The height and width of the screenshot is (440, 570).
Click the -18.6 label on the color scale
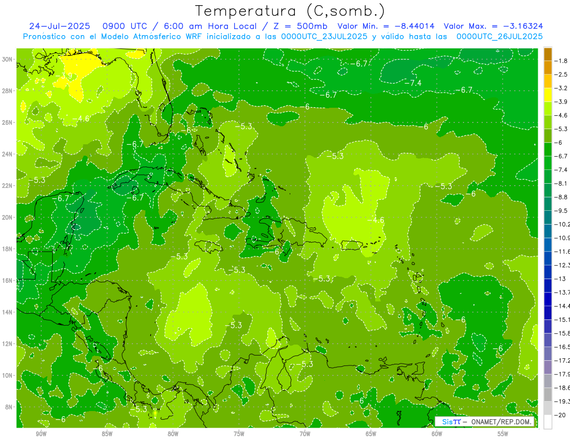tap(562, 387)
